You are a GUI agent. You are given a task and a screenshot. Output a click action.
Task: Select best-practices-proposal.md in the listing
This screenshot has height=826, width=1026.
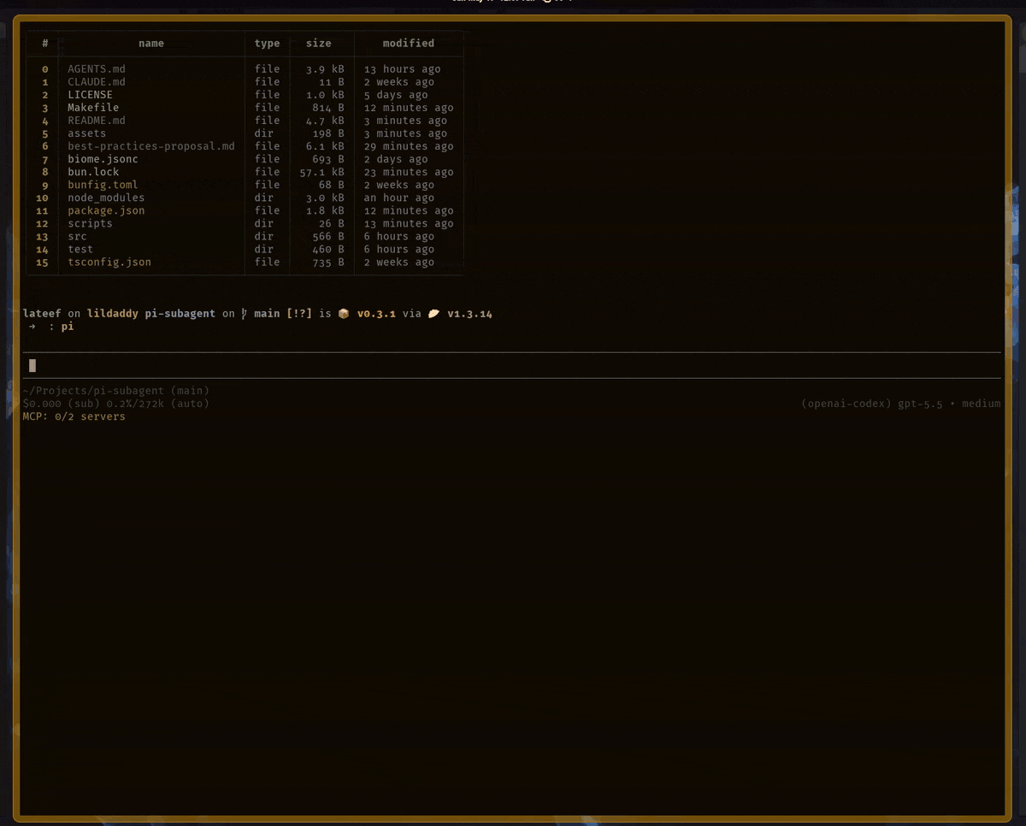(x=151, y=146)
